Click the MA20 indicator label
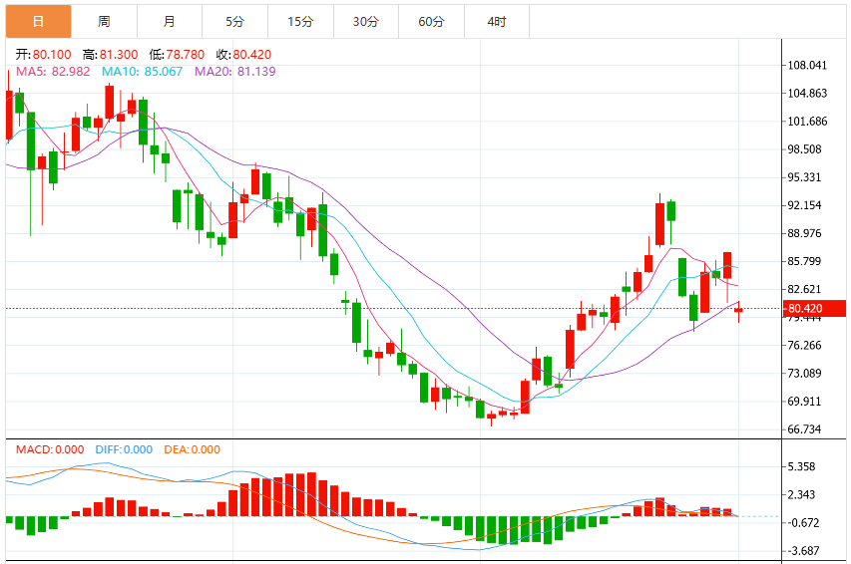The height and width of the screenshot is (564, 851). 235,72
